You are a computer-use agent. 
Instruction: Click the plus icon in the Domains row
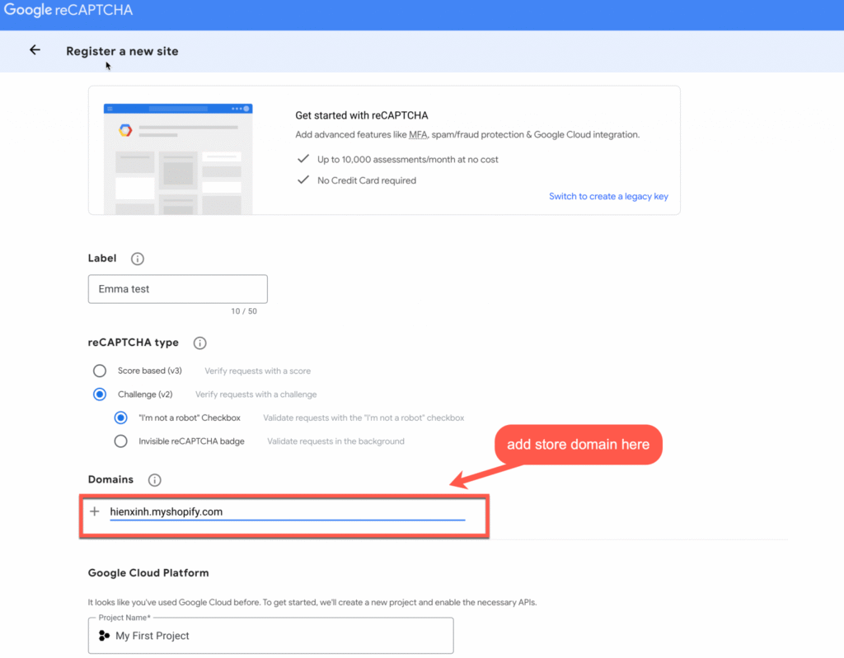pyautogui.click(x=95, y=511)
